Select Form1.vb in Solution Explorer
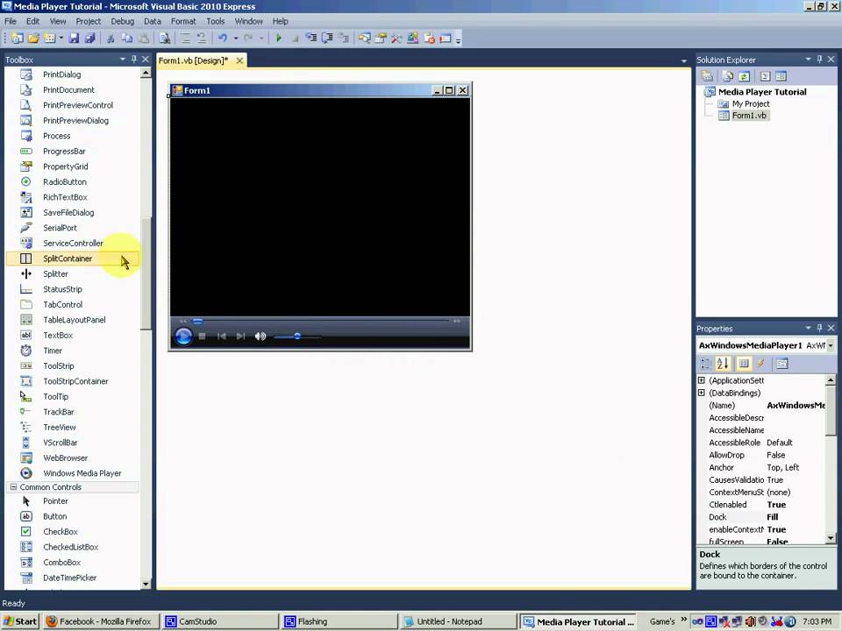The image size is (842, 631). (x=749, y=116)
